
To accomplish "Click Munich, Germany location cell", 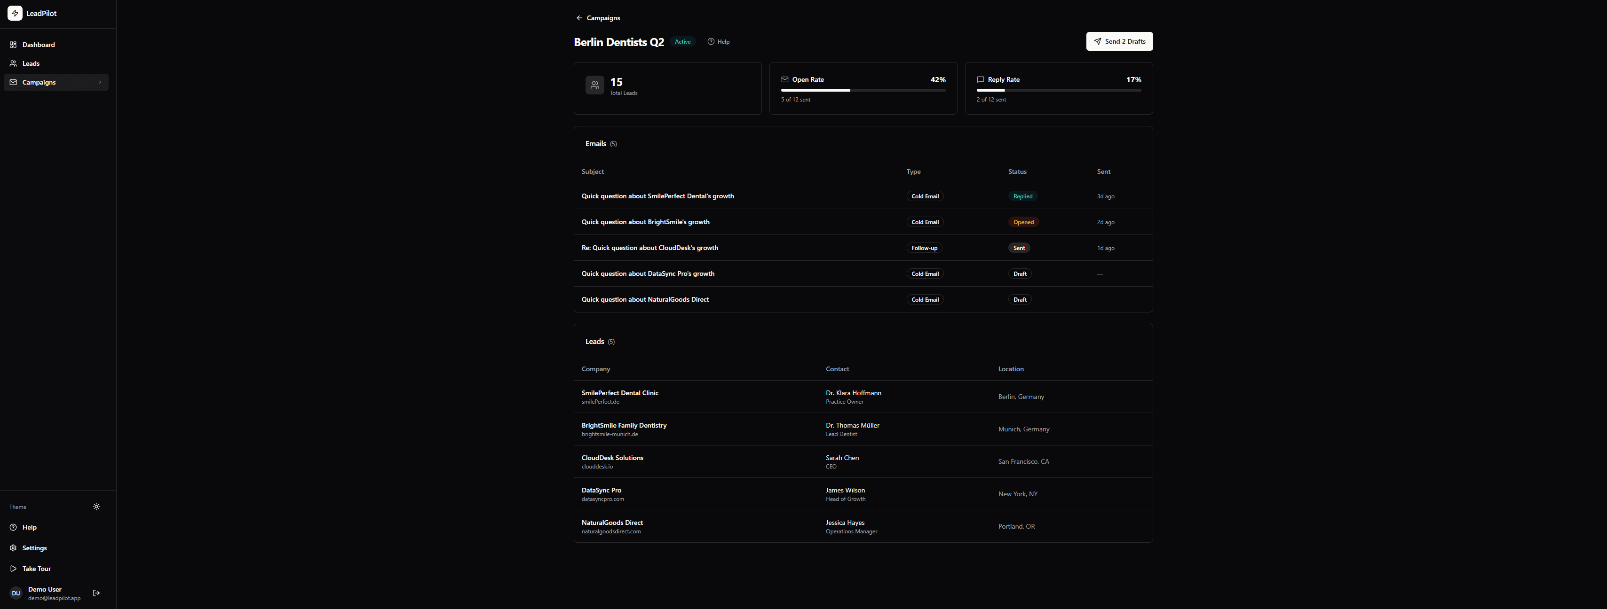I will [x=1024, y=429].
